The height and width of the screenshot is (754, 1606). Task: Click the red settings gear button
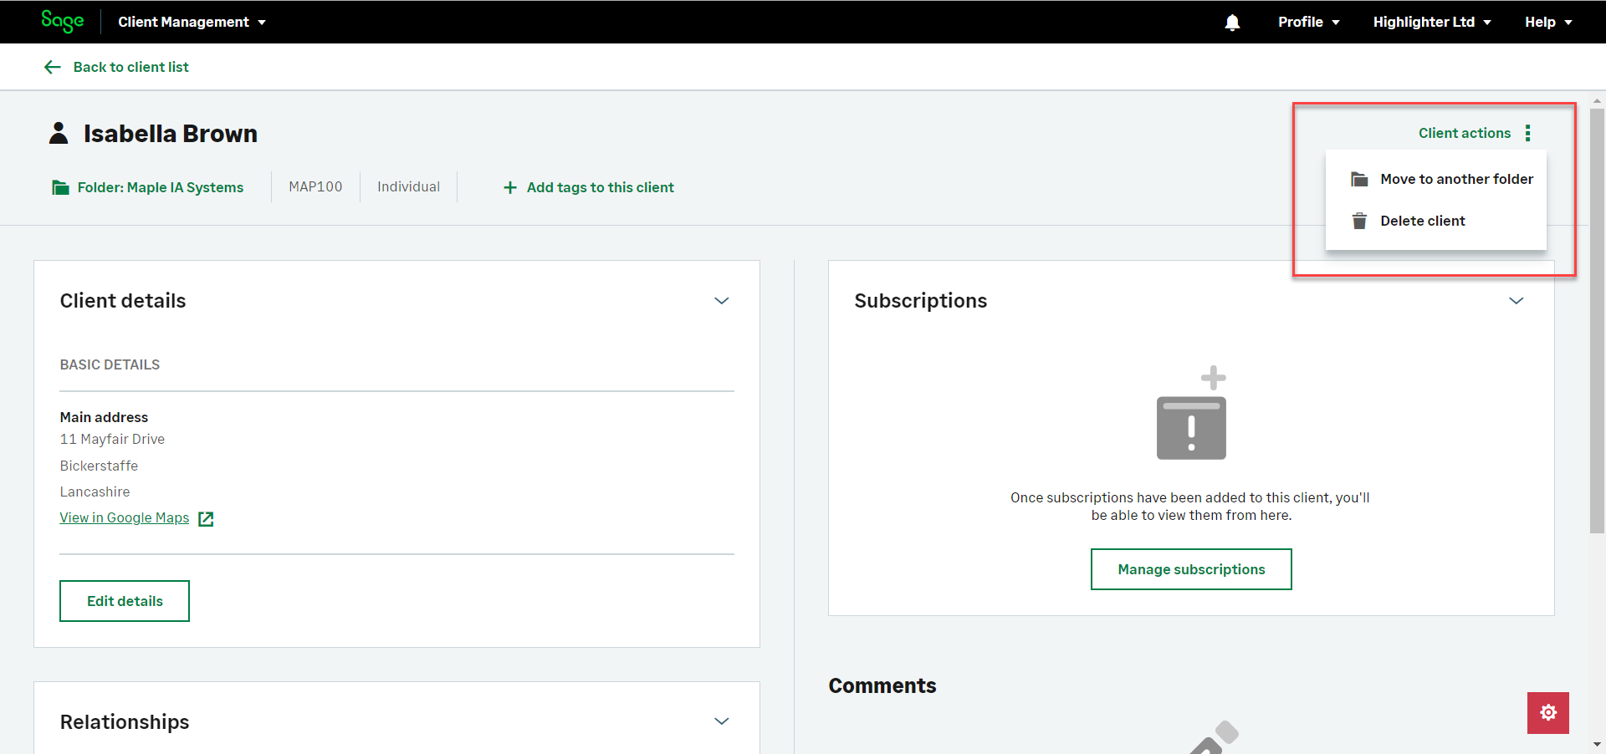coord(1547,712)
